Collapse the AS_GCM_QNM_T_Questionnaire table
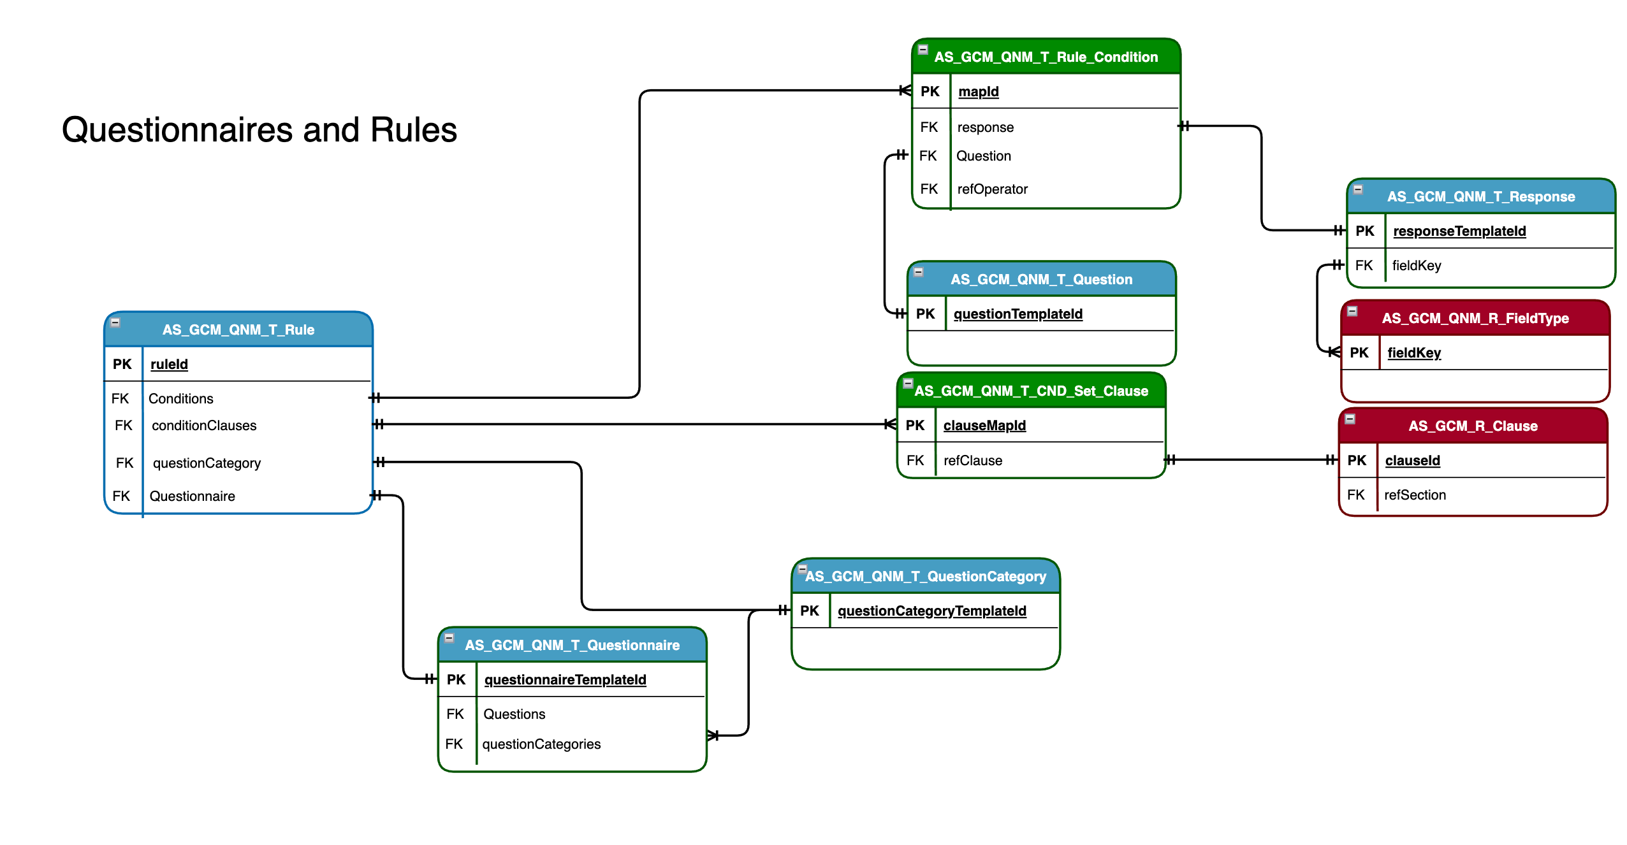Viewport: 1627px width, 845px height. click(x=449, y=638)
